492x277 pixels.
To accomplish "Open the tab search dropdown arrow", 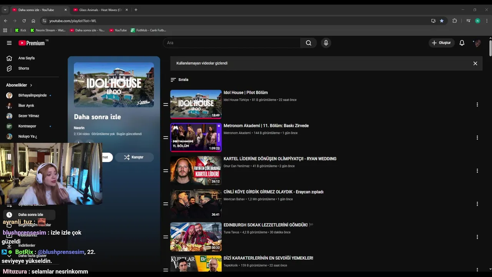I will [5, 10].
